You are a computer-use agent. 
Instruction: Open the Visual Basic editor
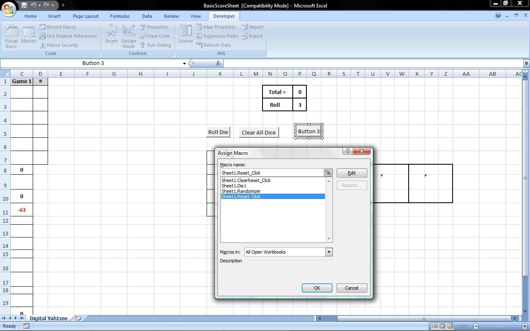11,36
